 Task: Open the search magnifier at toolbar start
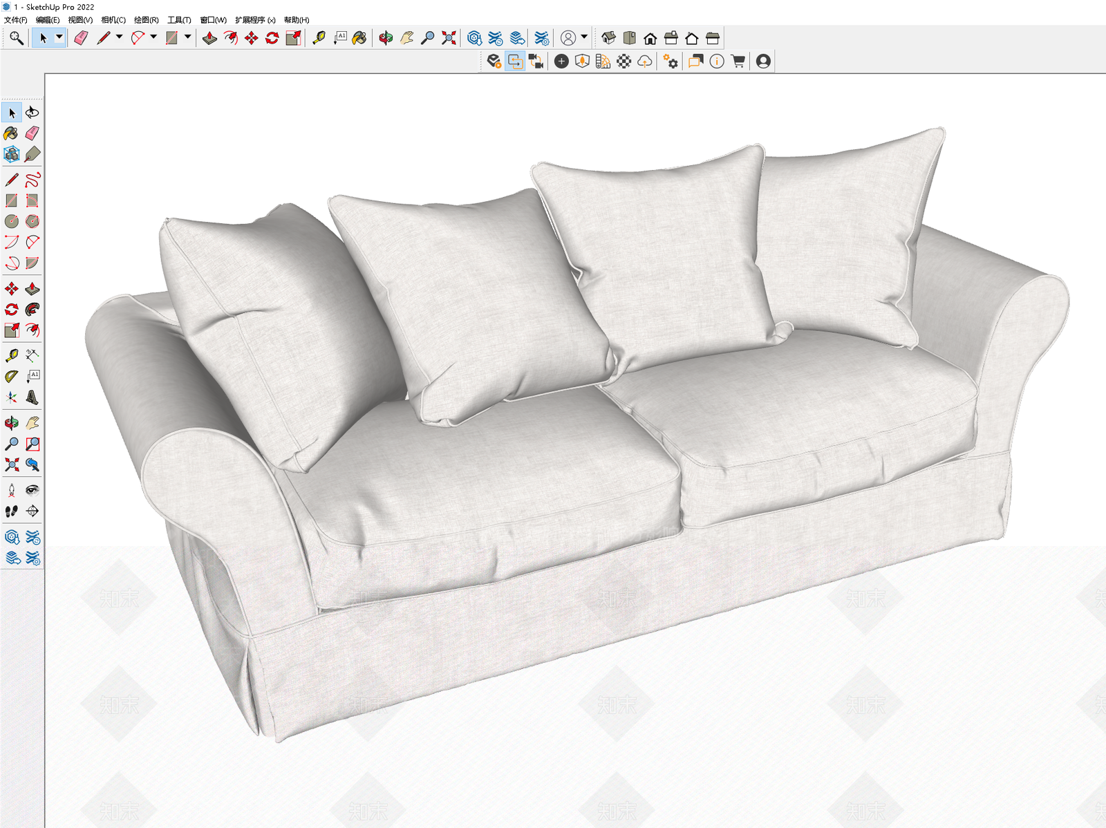[x=16, y=38]
